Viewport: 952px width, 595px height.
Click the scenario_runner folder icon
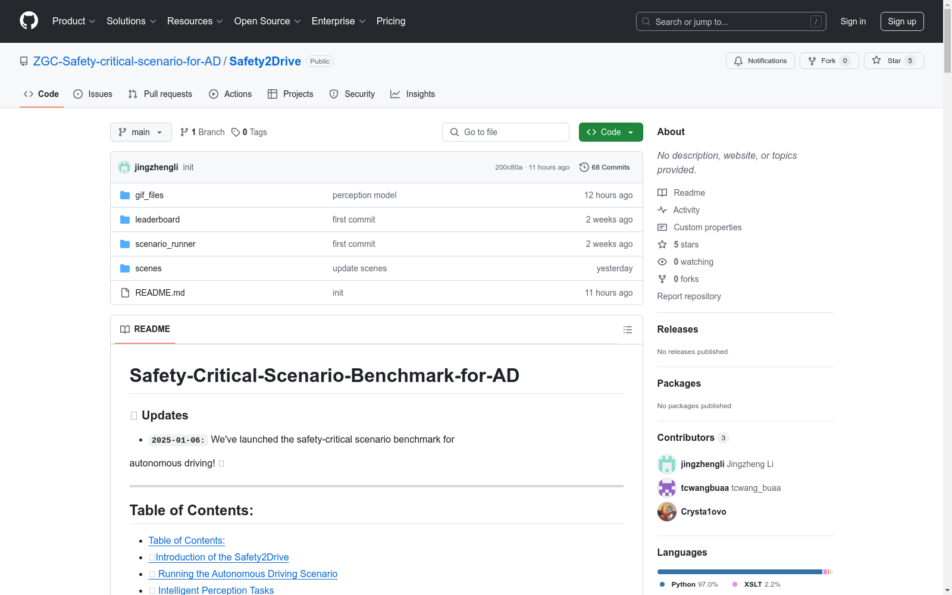tap(125, 244)
